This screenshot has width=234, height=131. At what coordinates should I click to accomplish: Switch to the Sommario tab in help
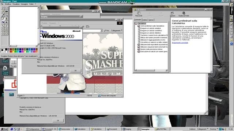(x=137, y=20)
